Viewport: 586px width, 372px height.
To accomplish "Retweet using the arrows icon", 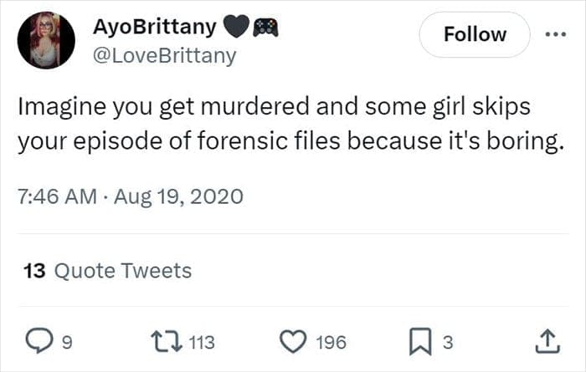I will 159,341.
